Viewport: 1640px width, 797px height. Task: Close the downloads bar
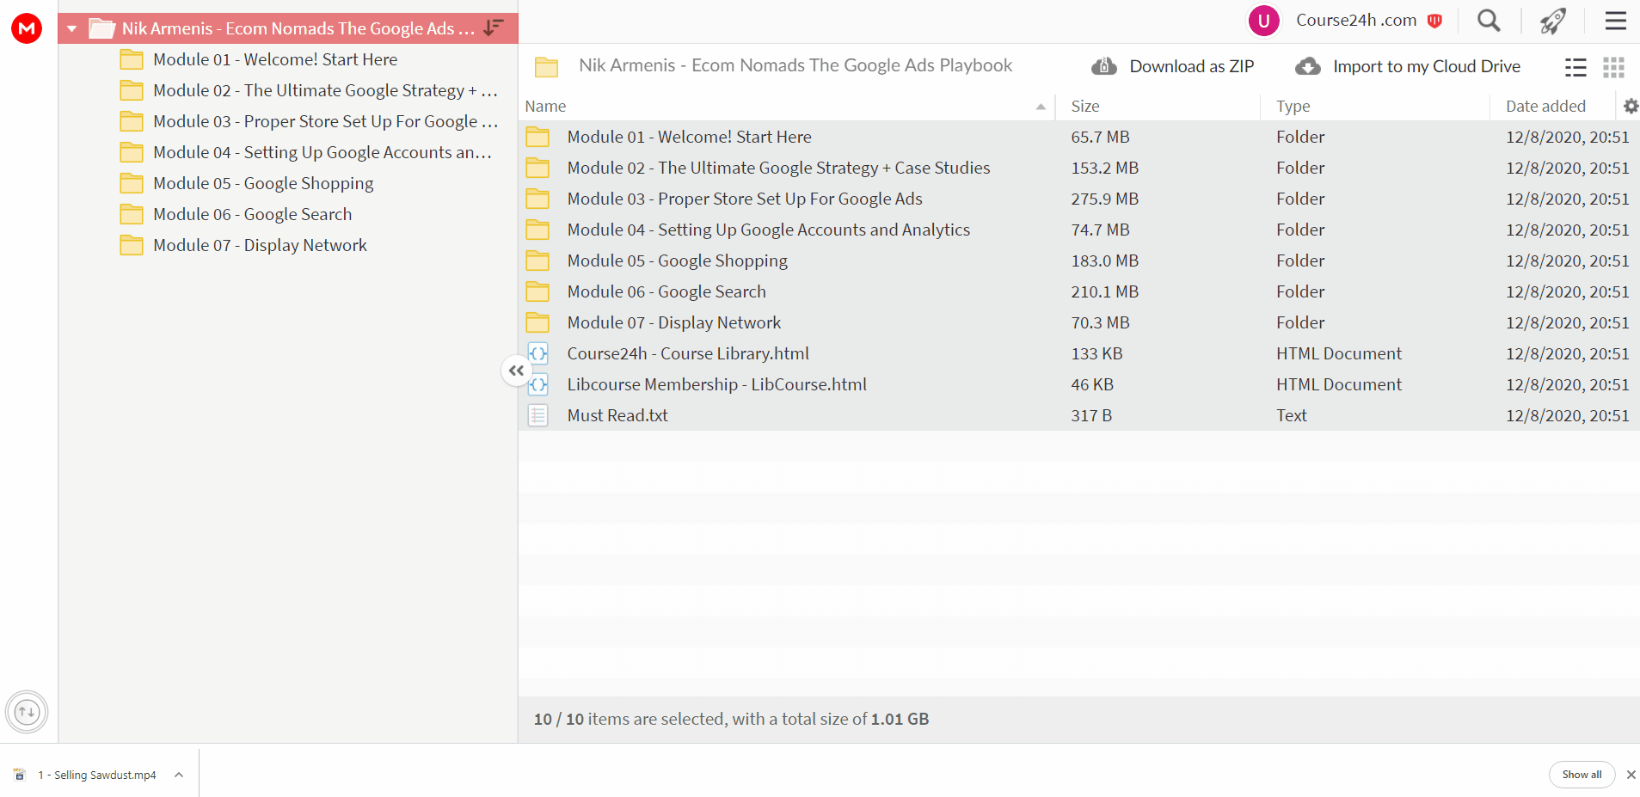click(x=1631, y=775)
